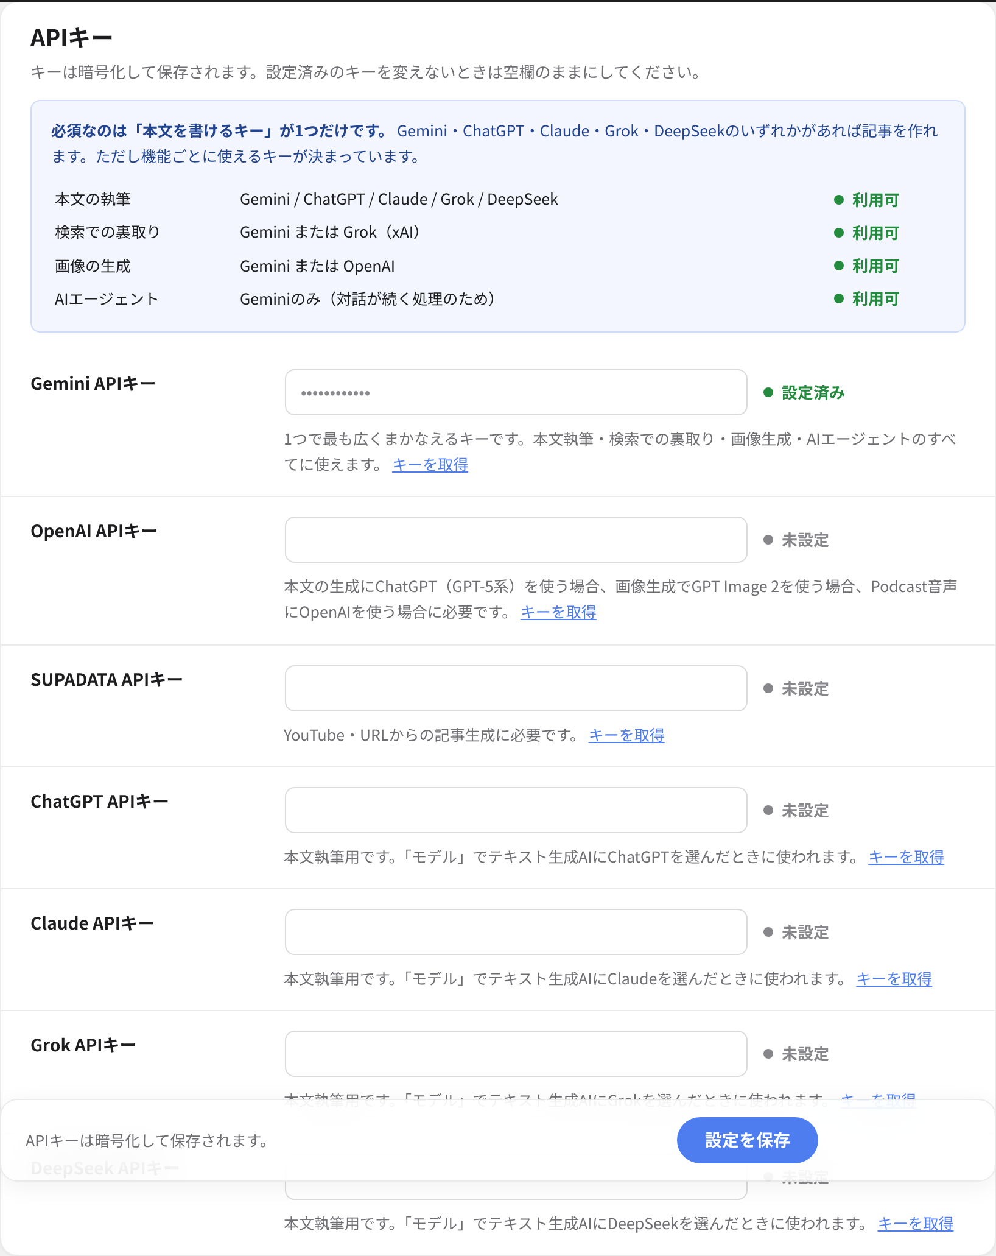The height and width of the screenshot is (1256, 996).
Task: Click the text Gemini / ChatGPT / Claude / Grok / DeepSeek
Action: pyautogui.click(x=399, y=199)
